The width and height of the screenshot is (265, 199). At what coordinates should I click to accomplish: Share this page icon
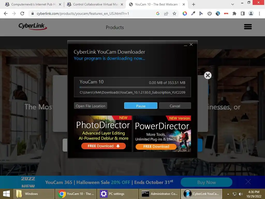coord(166,13)
